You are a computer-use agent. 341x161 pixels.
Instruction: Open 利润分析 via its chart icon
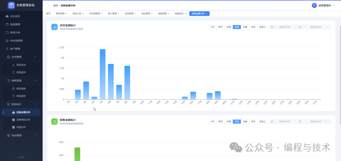(14, 127)
